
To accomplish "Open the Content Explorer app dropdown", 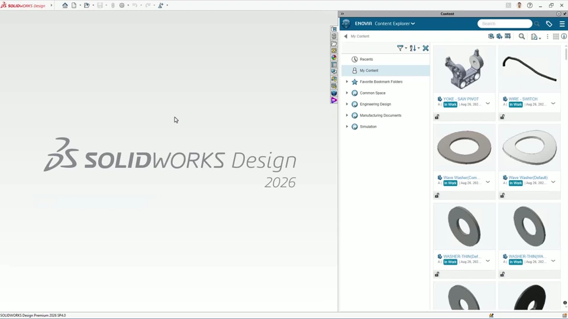I will tap(395, 24).
